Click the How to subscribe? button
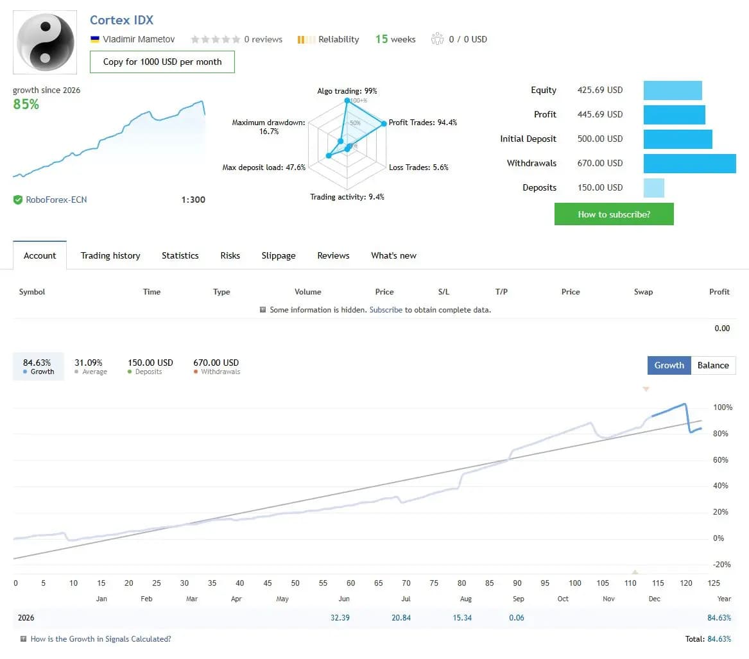 (x=614, y=214)
